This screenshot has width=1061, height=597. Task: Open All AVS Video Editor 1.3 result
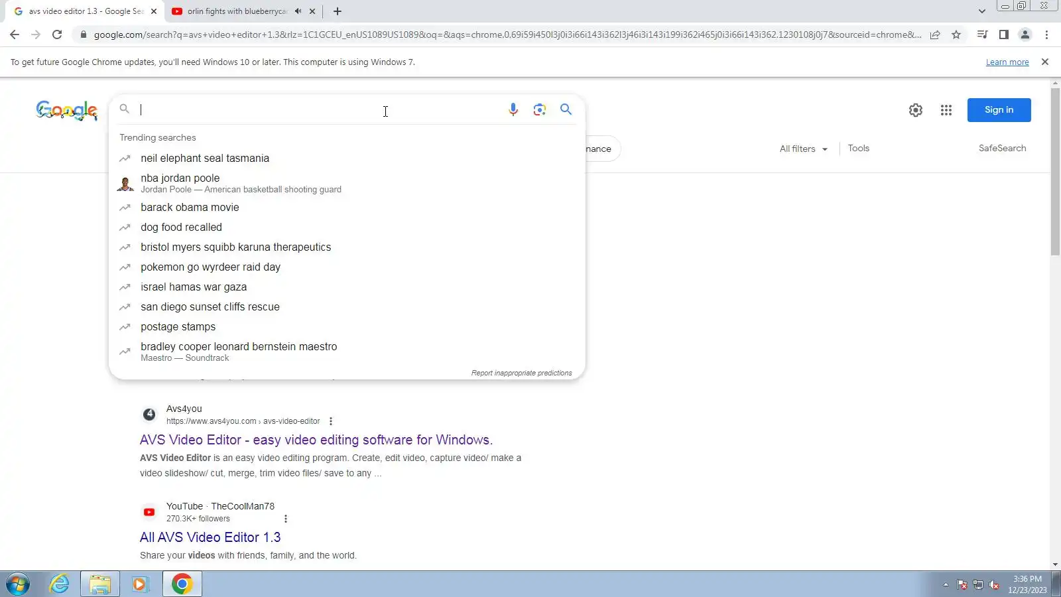(x=210, y=537)
